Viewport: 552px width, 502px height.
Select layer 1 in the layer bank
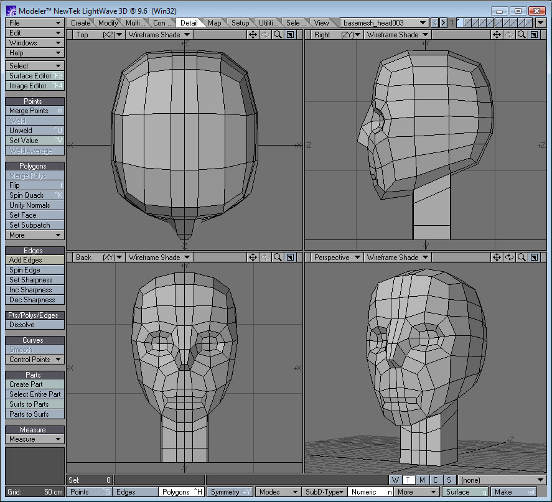[460, 23]
